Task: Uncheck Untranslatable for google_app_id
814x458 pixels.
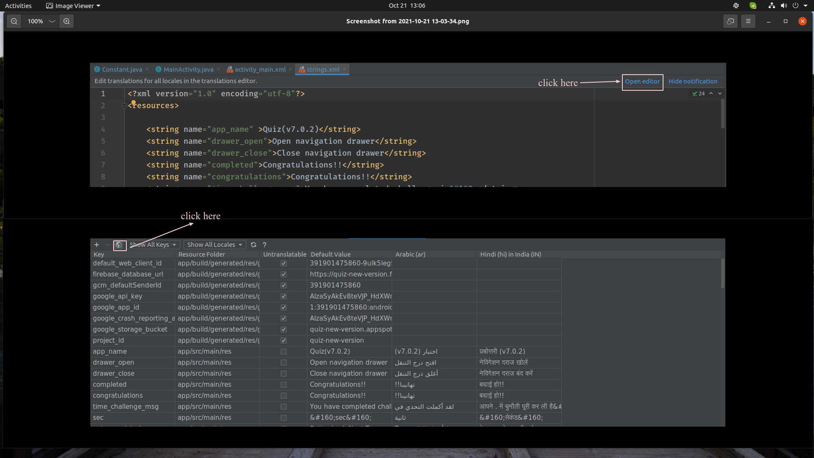Action: pyautogui.click(x=284, y=307)
